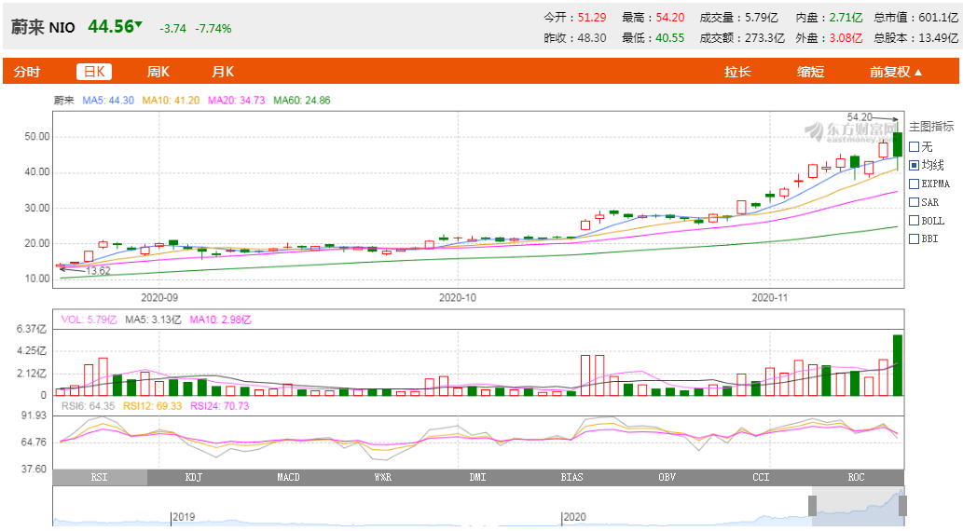This screenshot has height=531, width=963.
Task: Click the 缩短 shorten chart button
Action: pyautogui.click(x=810, y=72)
